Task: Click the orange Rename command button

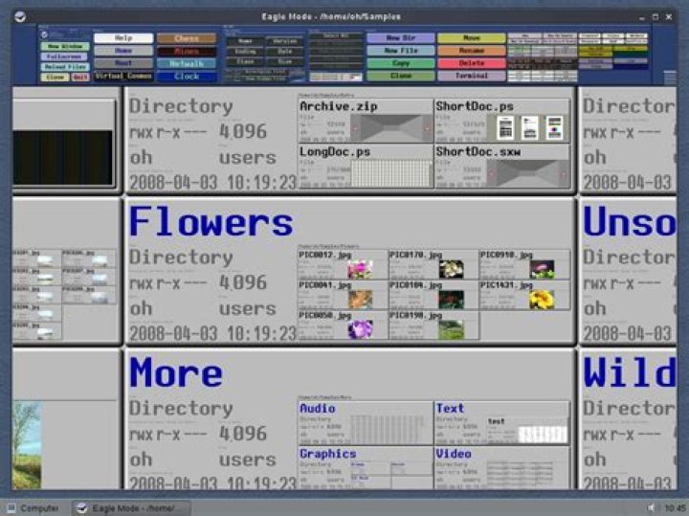Action: [472, 51]
